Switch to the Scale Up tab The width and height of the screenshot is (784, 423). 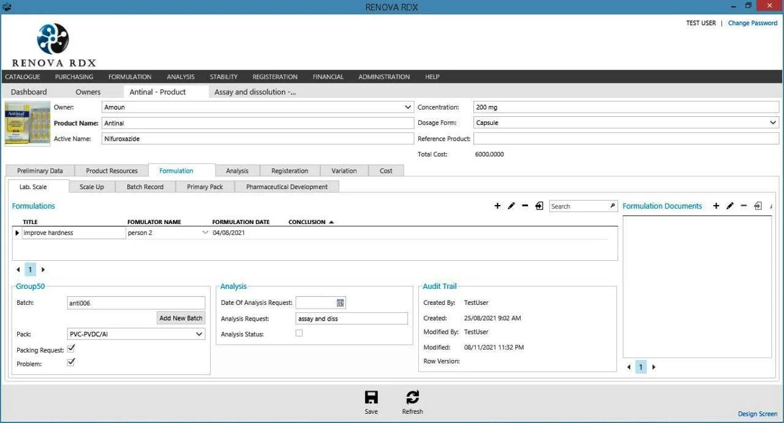91,187
